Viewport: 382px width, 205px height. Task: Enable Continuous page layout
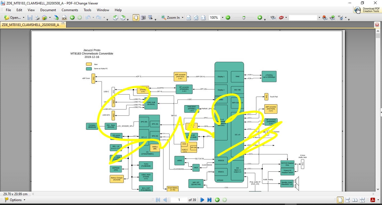click(348, 200)
